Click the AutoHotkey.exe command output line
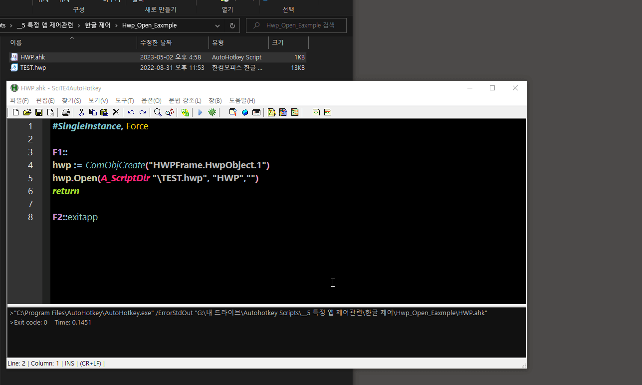Viewport: 642px width, 385px height. click(248, 313)
